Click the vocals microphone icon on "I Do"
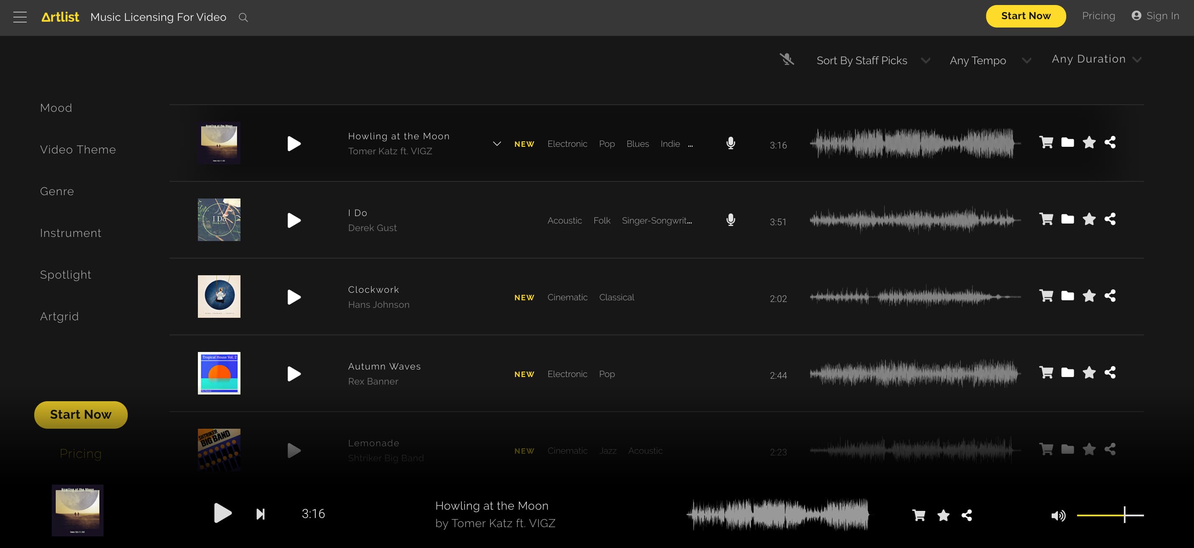This screenshot has width=1194, height=548. [731, 220]
